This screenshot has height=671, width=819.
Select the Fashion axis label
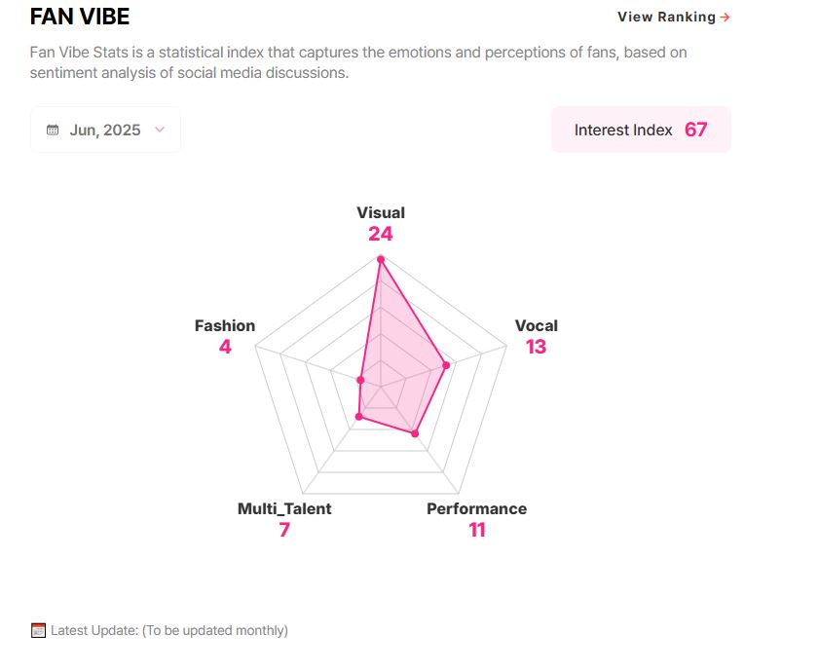click(225, 326)
